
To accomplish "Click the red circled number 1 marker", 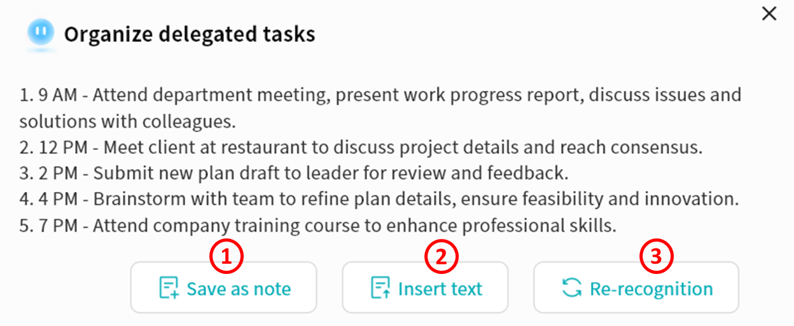I will coord(227,256).
